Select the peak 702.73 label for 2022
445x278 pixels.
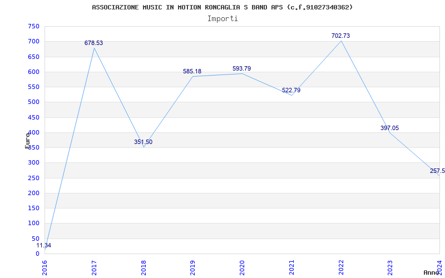click(x=340, y=36)
